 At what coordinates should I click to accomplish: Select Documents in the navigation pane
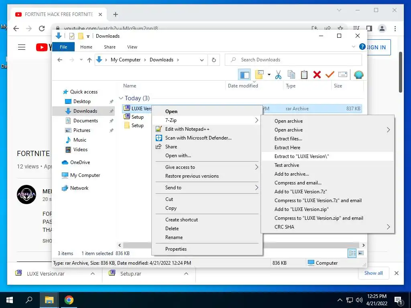[x=85, y=120]
